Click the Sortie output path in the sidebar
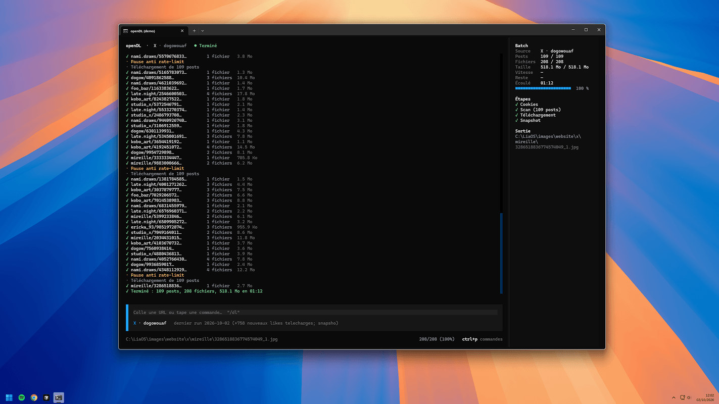719x404 pixels. 548,142
